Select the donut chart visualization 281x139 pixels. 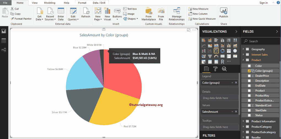click(222, 51)
